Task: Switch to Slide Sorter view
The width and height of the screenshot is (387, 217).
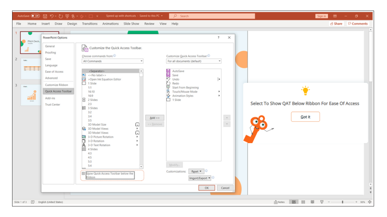Action: coord(303,202)
